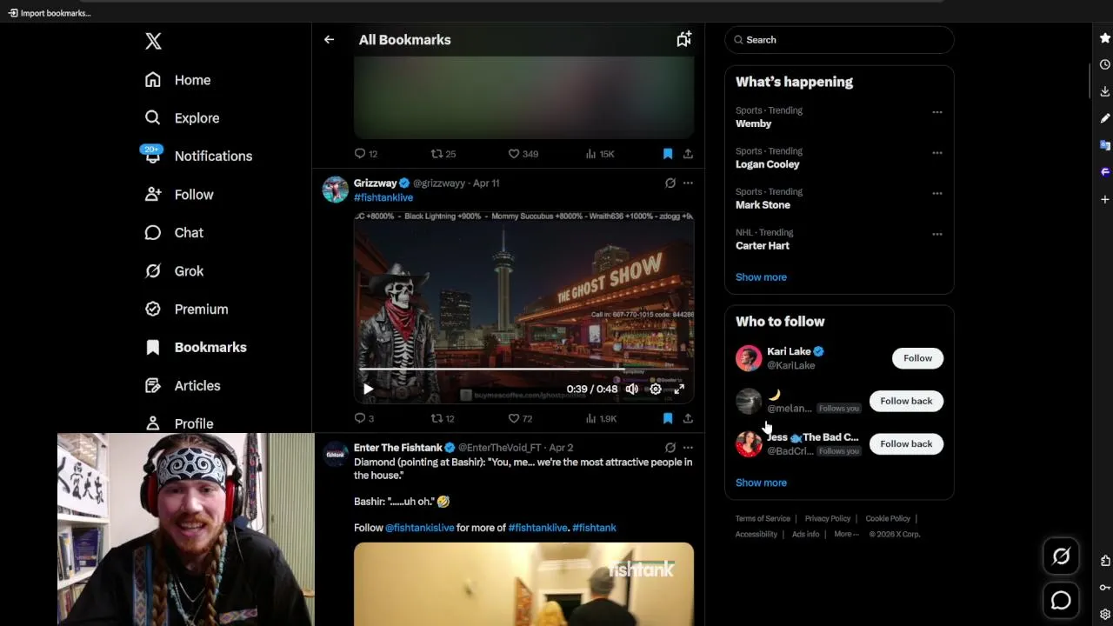Image resolution: width=1113 pixels, height=626 pixels.
Task: Repost the post with 25 reposts
Action: (443, 154)
